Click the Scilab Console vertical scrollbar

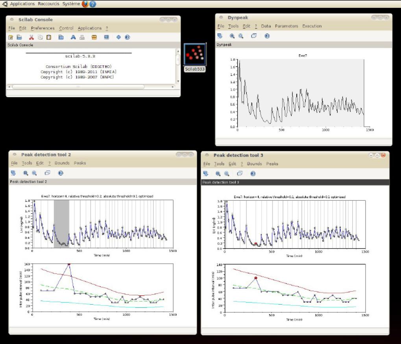pyautogui.click(x=178, y=60)
